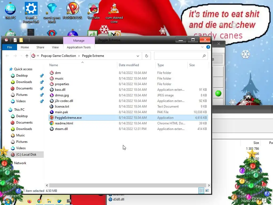
Task: Open pinned Downloads under Quick access
Action: (24, 82)
